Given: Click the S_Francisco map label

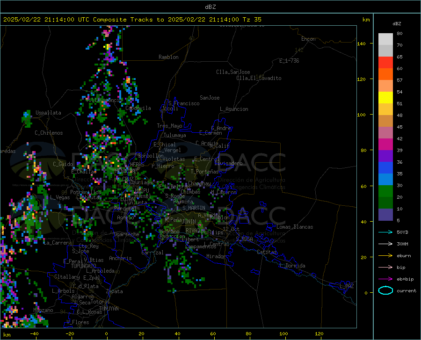Looking at the screenshot, I should tap(184, 103).
